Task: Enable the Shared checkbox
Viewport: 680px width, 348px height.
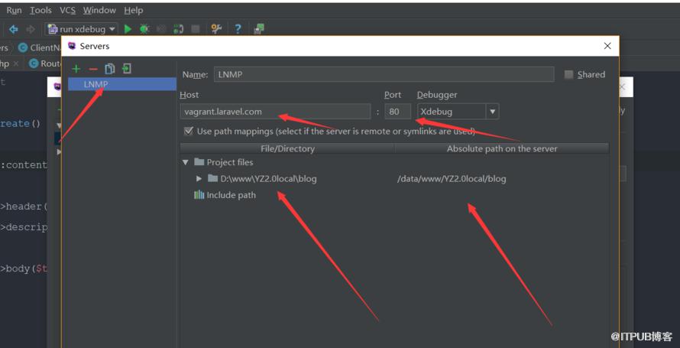Action: pyautogui.click(x=568, y=75)
